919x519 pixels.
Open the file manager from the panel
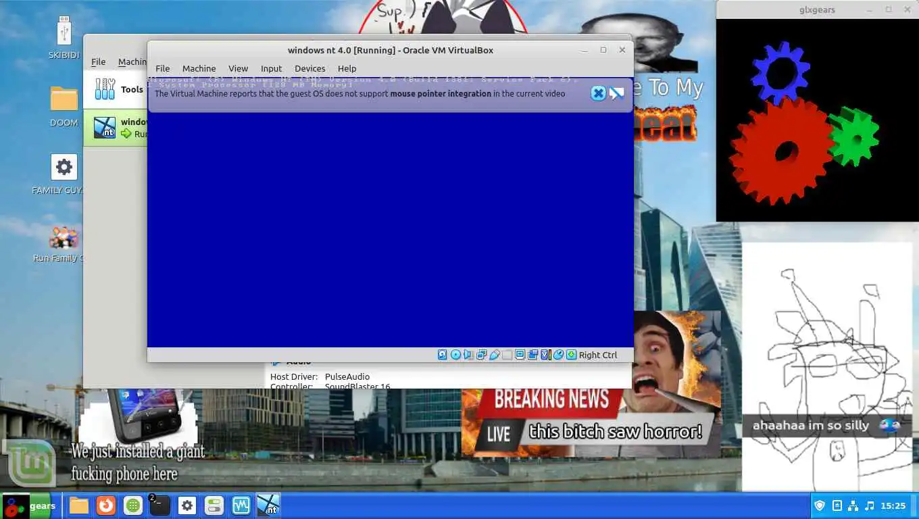point(79,505)
